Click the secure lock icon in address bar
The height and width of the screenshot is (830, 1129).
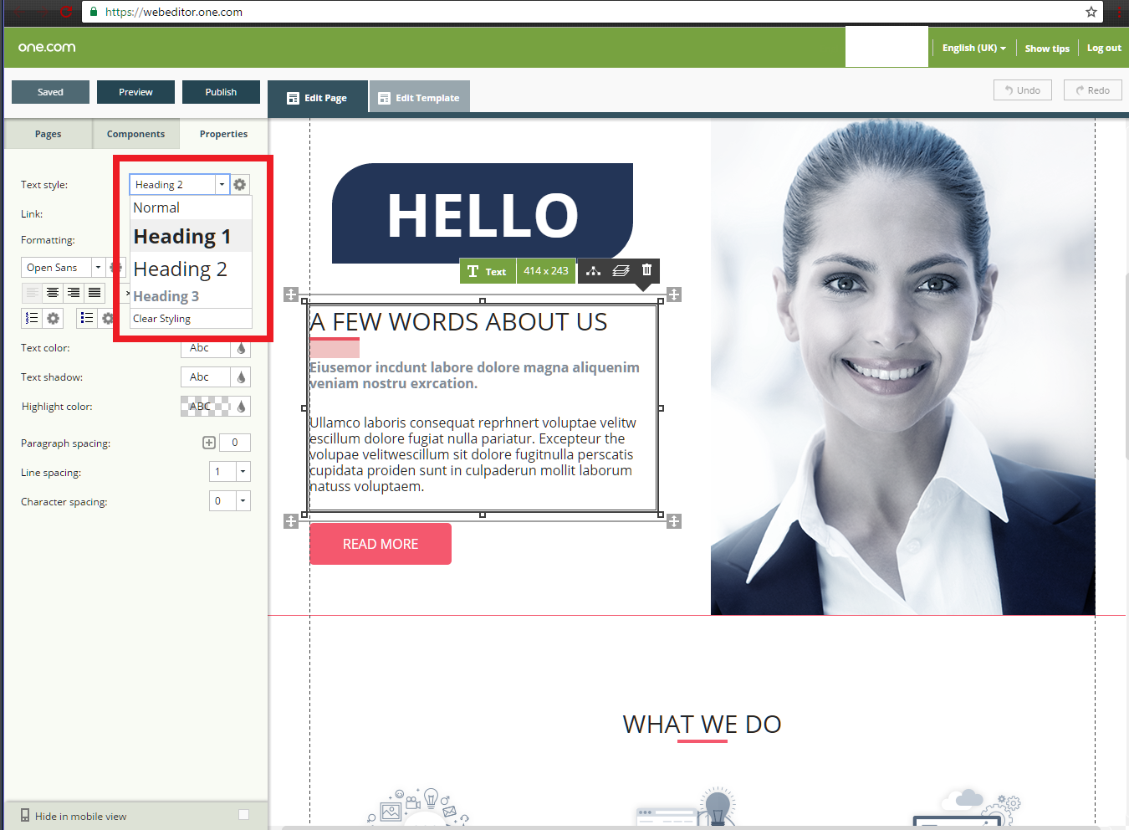(x=94, y=12)
